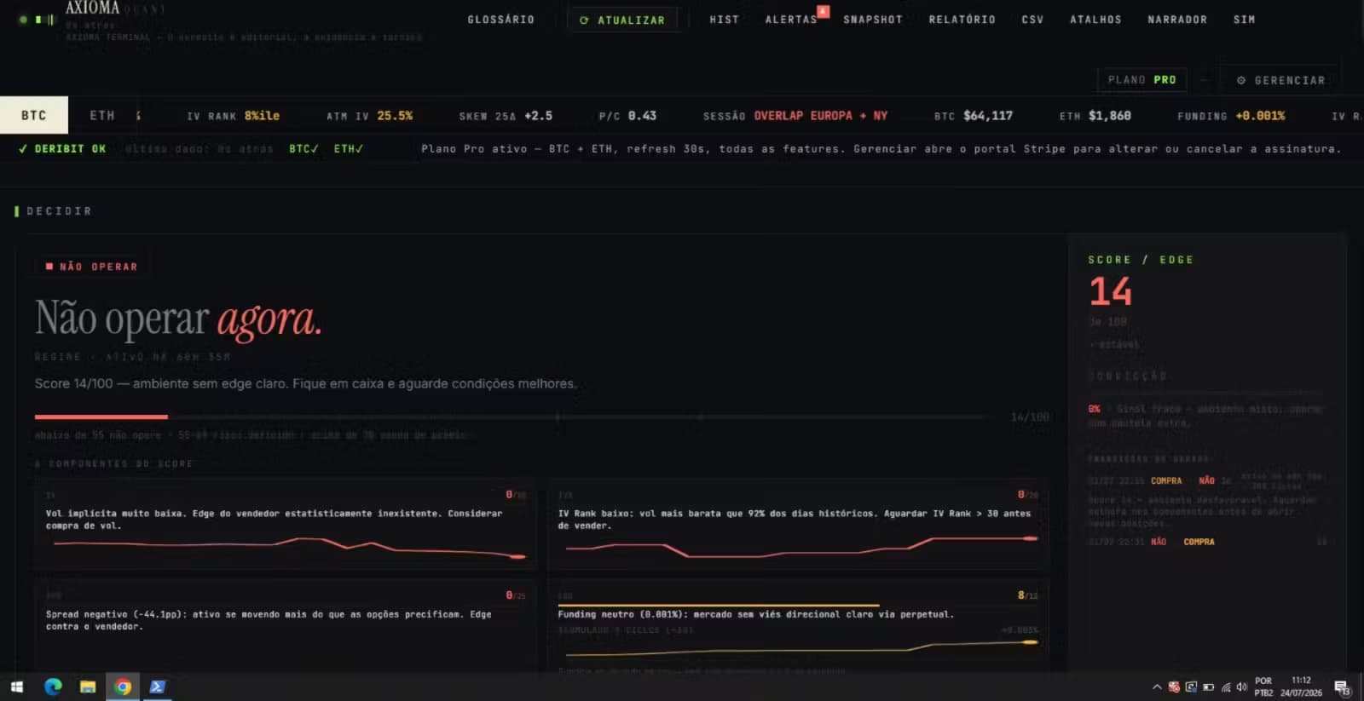Click the FUNDING +0.001% ticker value
The image size is (1364, 701).
coord(1231,116)
